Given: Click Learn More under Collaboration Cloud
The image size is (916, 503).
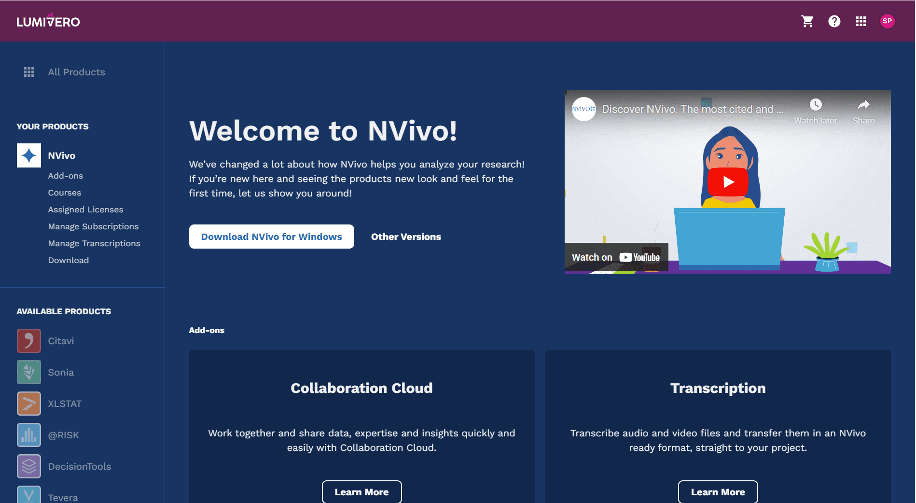Looking at the screenshot, I should tap(361, 492).
